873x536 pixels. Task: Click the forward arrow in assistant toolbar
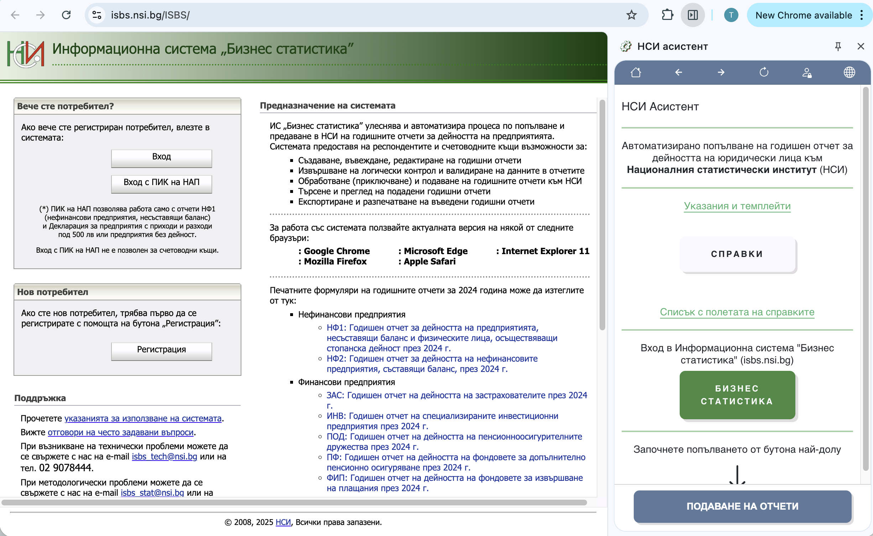point(721,73)
